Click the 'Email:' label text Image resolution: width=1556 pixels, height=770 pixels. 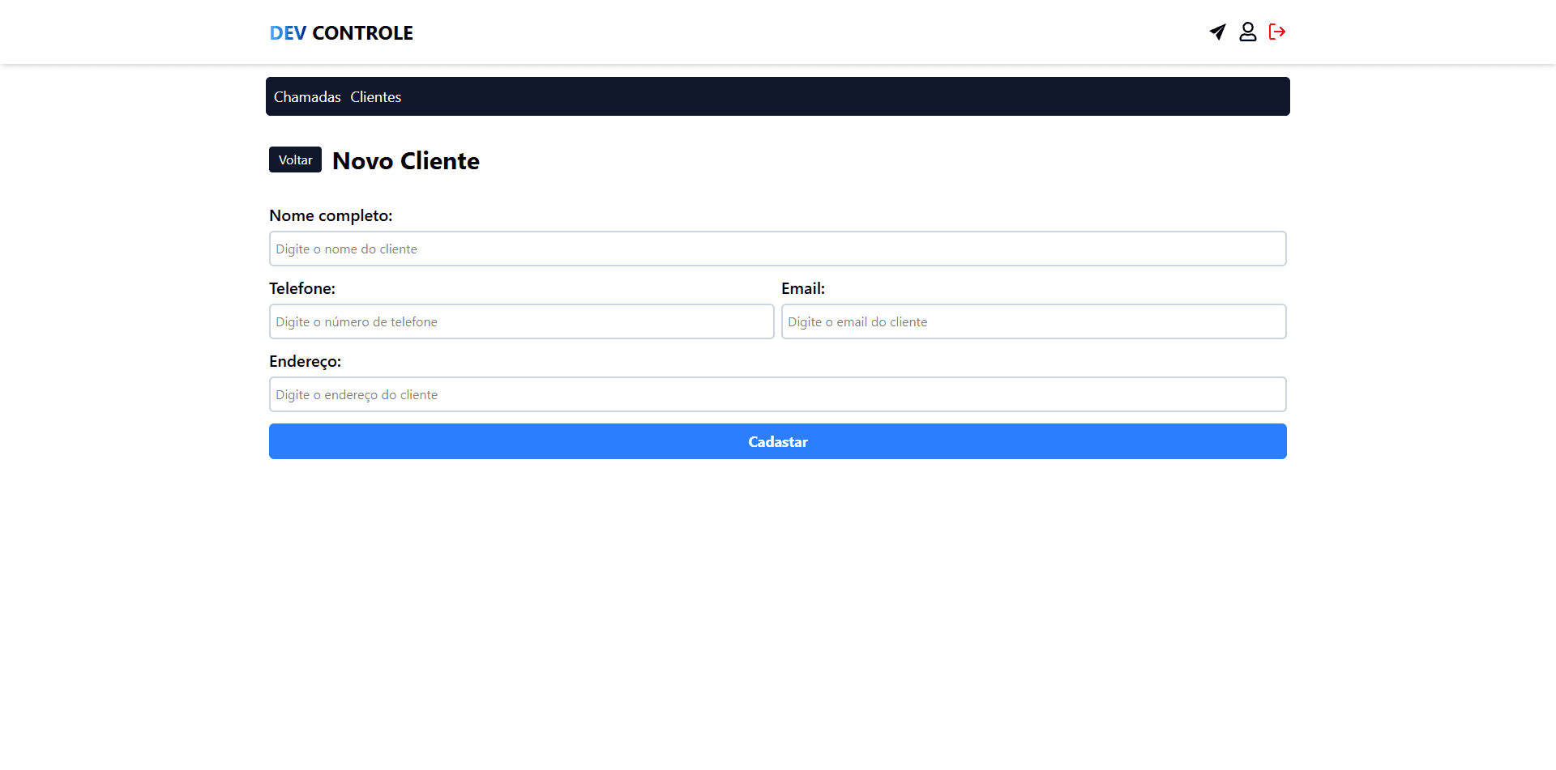(802, 288)
